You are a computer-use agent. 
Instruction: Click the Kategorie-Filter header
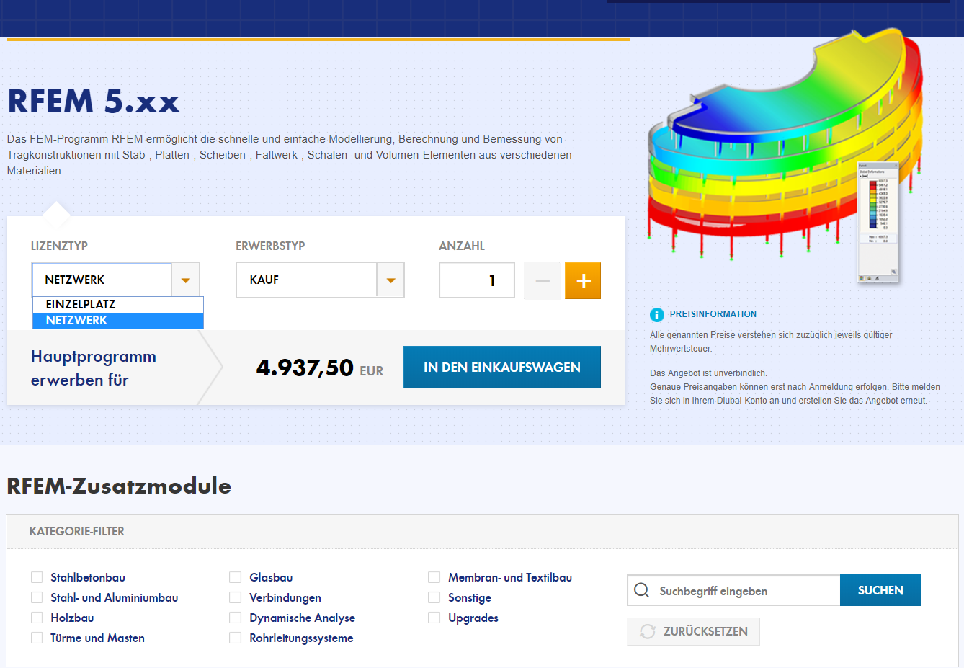point(77,531)
